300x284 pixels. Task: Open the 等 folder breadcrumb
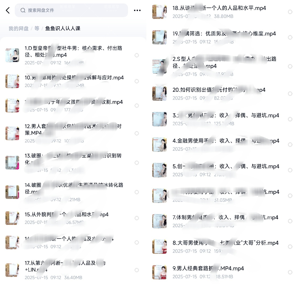pos(37,29)
